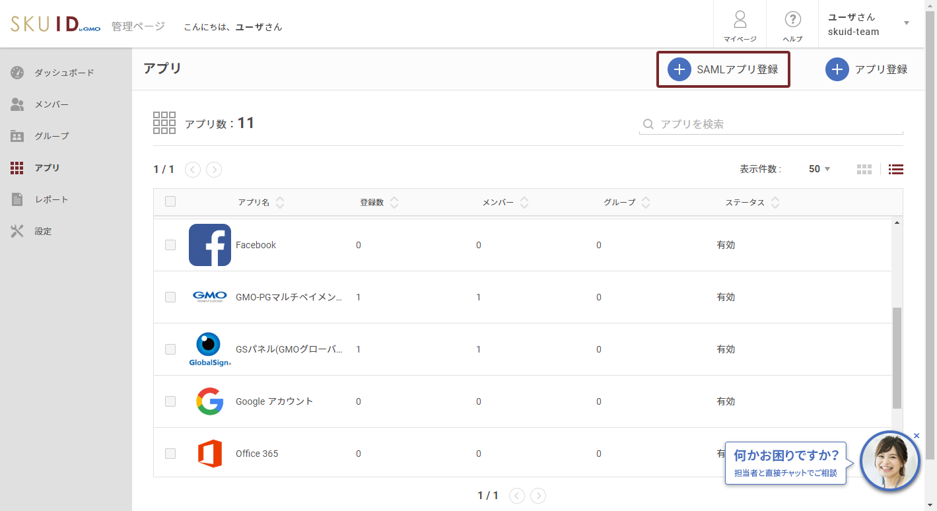Click the SAML app registration button

[724, 69]
